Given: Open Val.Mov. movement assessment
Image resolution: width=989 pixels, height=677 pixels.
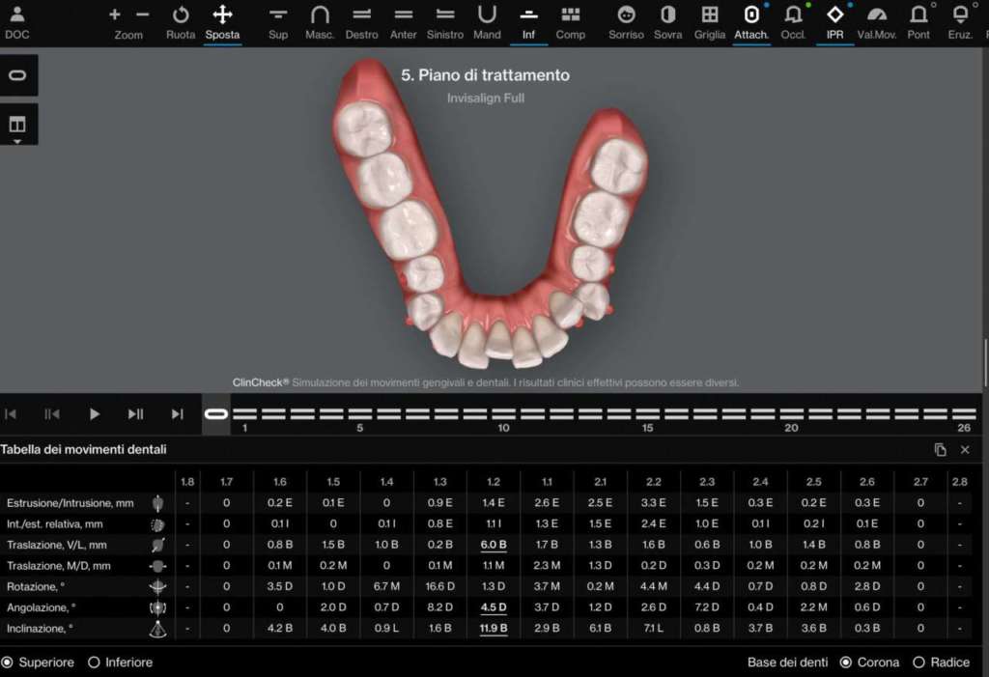Looking at the screenshot, I should click(x=877, y=22).
